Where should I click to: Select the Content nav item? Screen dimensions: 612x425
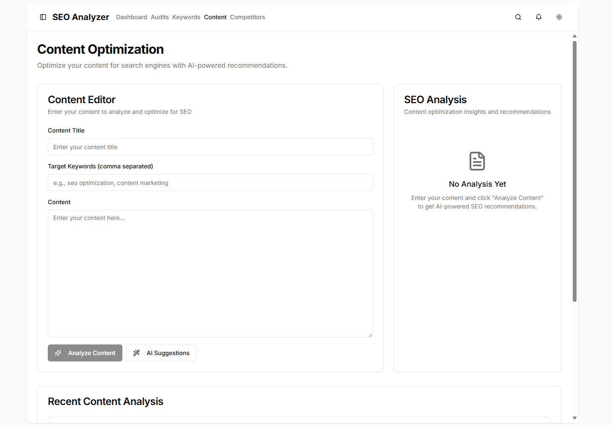[215, 17]
